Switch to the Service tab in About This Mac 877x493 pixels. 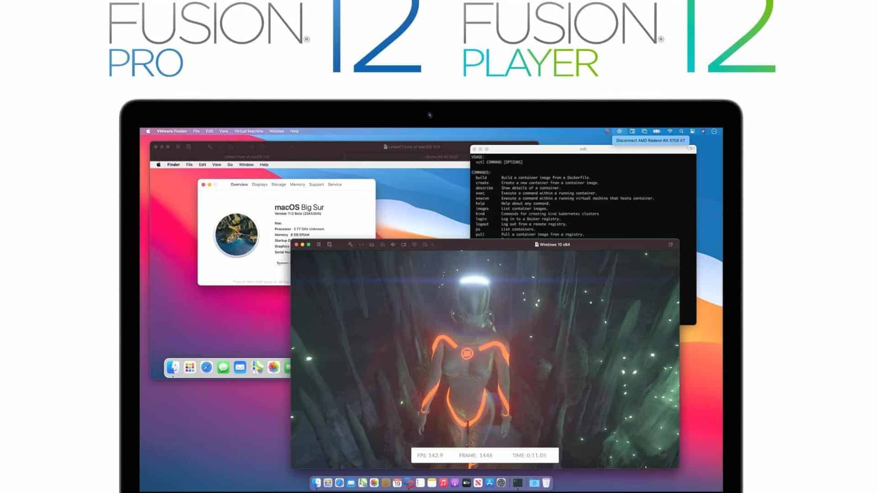point(335,184)
